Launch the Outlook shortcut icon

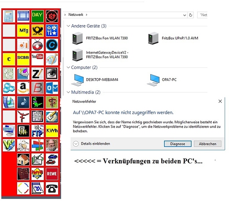52,88
